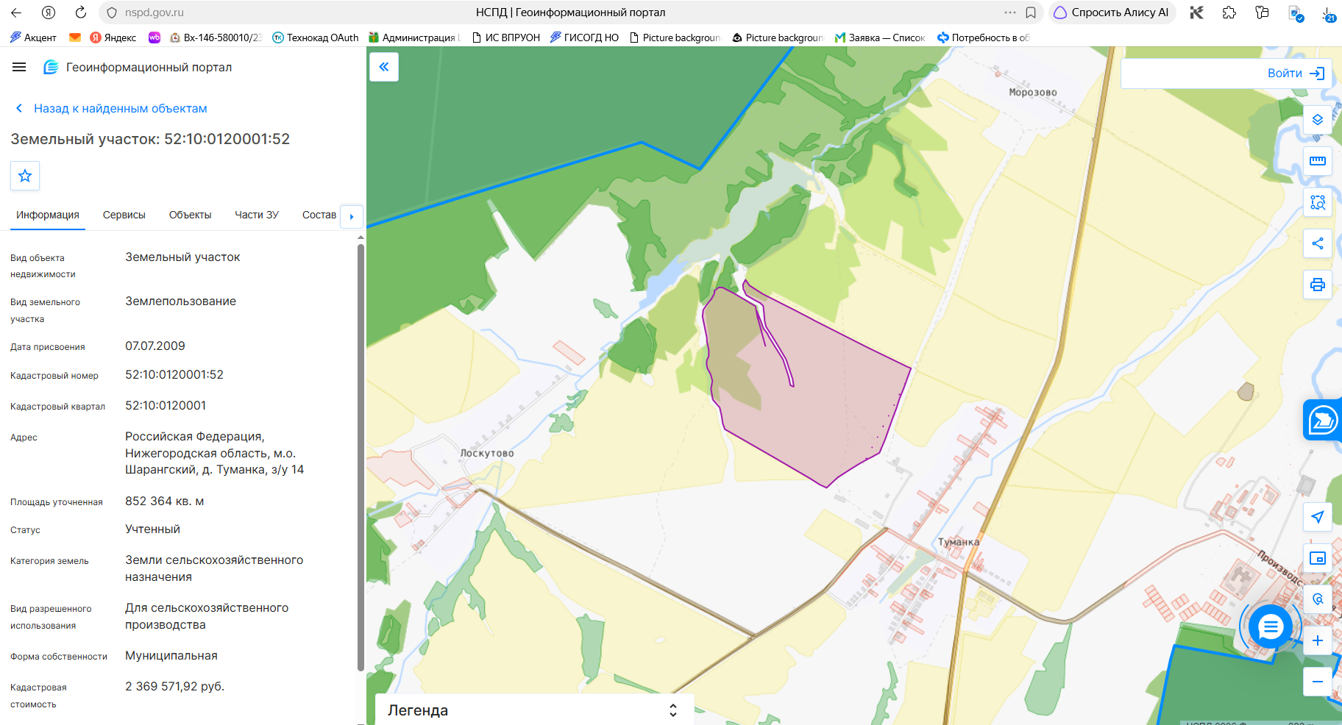Select the ruler measurement tool

pyautogui.click(x=1317, y=160)
